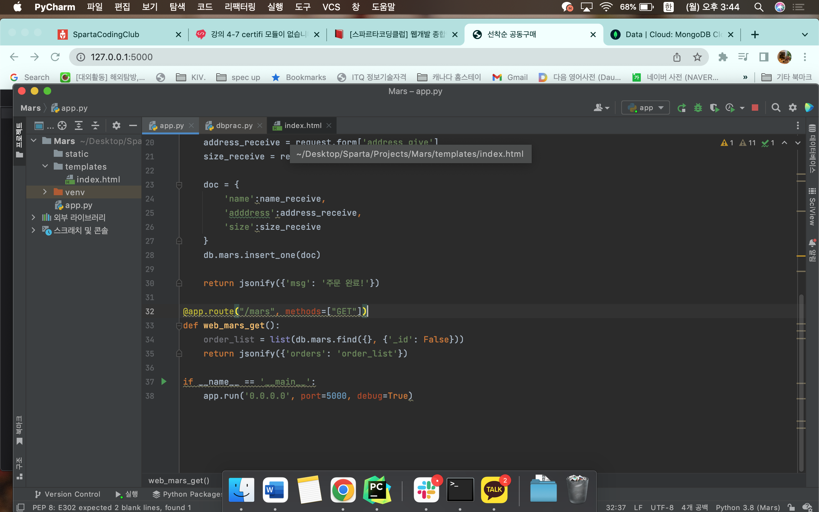This screenshot has height=512, width=819.
Task: Open PyCharm settings gear in top toolbar
Action: tap(792, 108)
